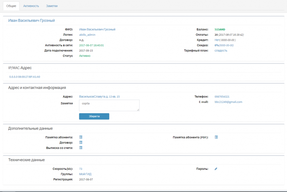Click the Иван Васильевич Грозный ФИО link

click(x=97, y=29)
